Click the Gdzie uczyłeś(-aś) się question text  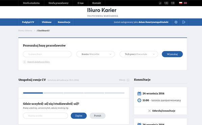[x=51, y=104]
